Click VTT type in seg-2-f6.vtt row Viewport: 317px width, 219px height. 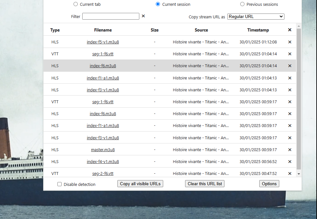point(55,173)
